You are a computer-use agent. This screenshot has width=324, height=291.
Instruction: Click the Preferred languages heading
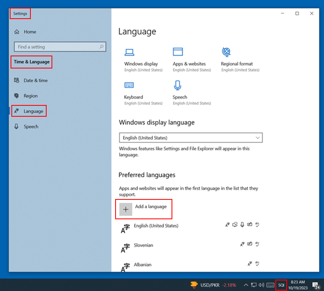147,175
